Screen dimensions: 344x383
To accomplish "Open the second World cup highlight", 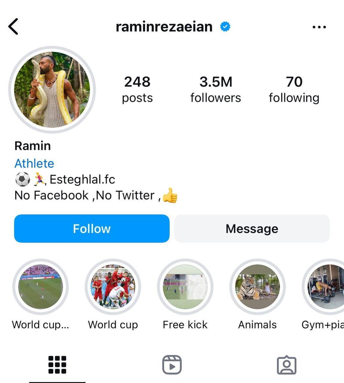I will pyautogui.click(x=113, y=287).
